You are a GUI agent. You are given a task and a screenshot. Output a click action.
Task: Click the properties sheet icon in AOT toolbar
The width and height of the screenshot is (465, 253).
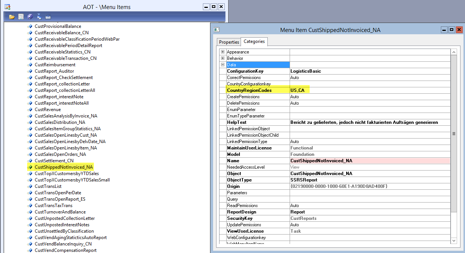[x=21, y=17]
